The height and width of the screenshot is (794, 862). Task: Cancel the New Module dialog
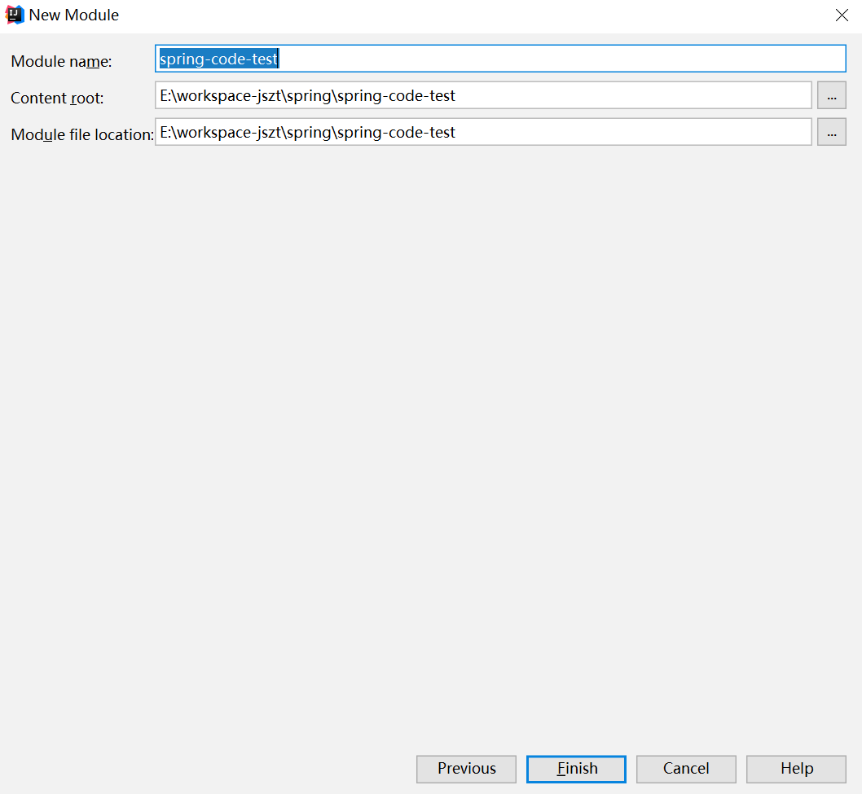pyautogui.click(x=686, y=769)
